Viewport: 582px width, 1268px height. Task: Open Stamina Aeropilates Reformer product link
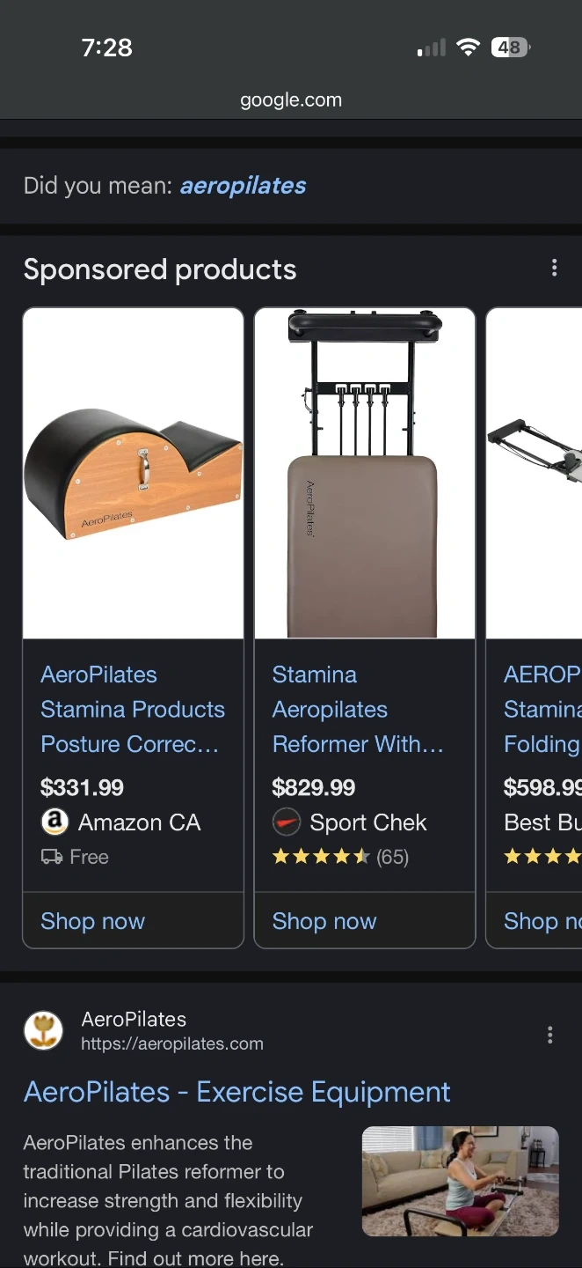tap(357, 709)
